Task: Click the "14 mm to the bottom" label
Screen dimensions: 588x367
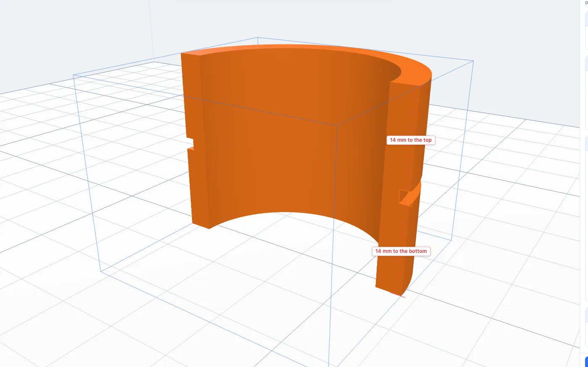Action: coord(401,251)
